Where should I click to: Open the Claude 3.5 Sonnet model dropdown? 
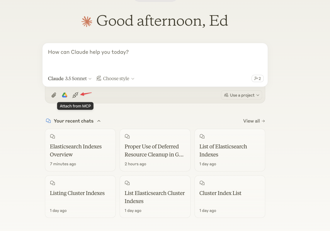tap(70, 78)
